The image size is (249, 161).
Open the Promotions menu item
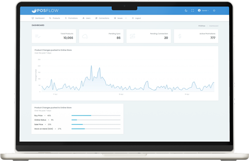point(71,18)
